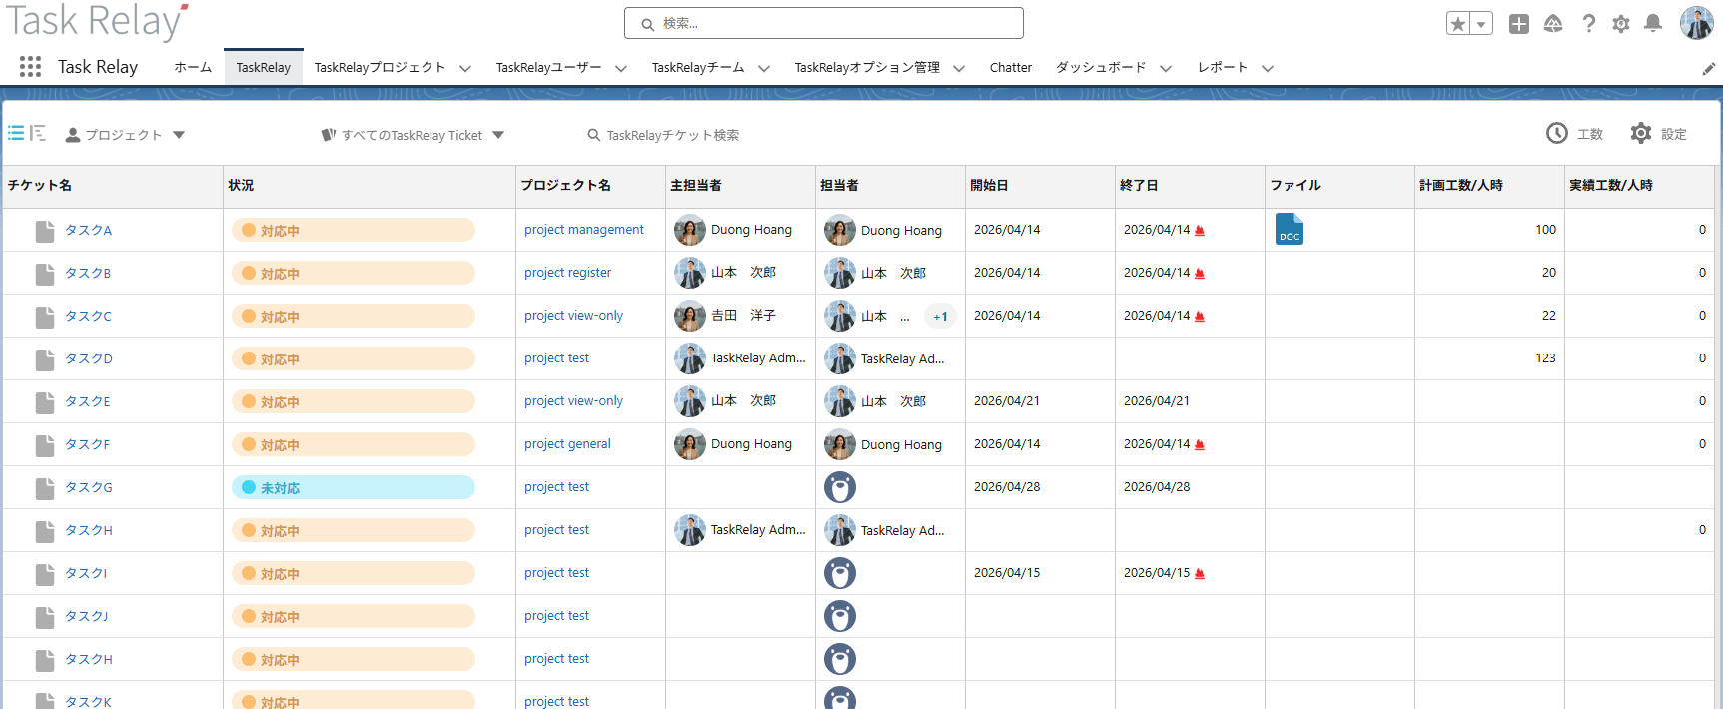Viewport: 1723px width, 709px height.
Task: Click the global 検索 search field
Action: point(824,23)
